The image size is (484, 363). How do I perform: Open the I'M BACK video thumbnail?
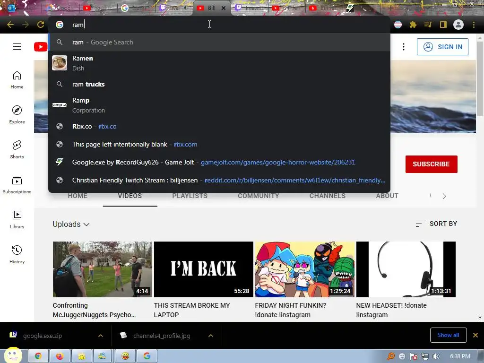point(203,269)
